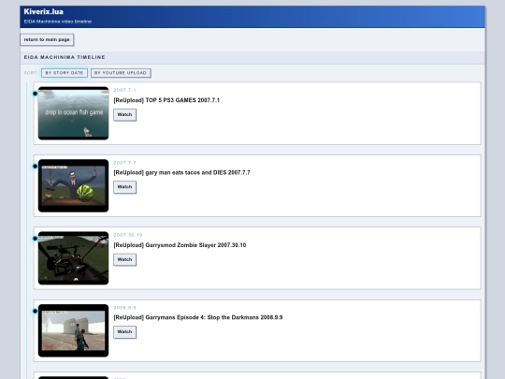The image size is (505, 379).
Task: Click title Garrymans Episode 4: Stop the Darkmans
Action: click(198, 317)
